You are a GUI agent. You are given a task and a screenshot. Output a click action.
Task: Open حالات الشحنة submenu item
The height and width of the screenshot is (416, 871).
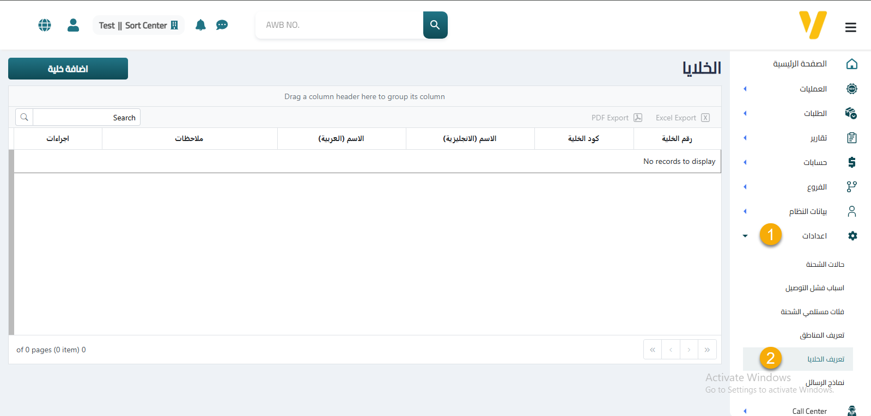click(x=825, y=265)
